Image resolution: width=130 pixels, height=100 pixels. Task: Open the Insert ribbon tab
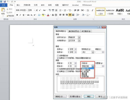click(x=18, y=5)
